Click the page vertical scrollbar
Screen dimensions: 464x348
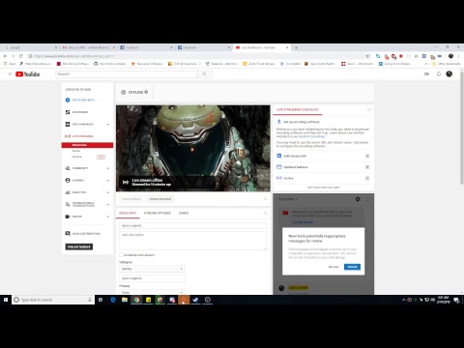(x=461, y=129)
